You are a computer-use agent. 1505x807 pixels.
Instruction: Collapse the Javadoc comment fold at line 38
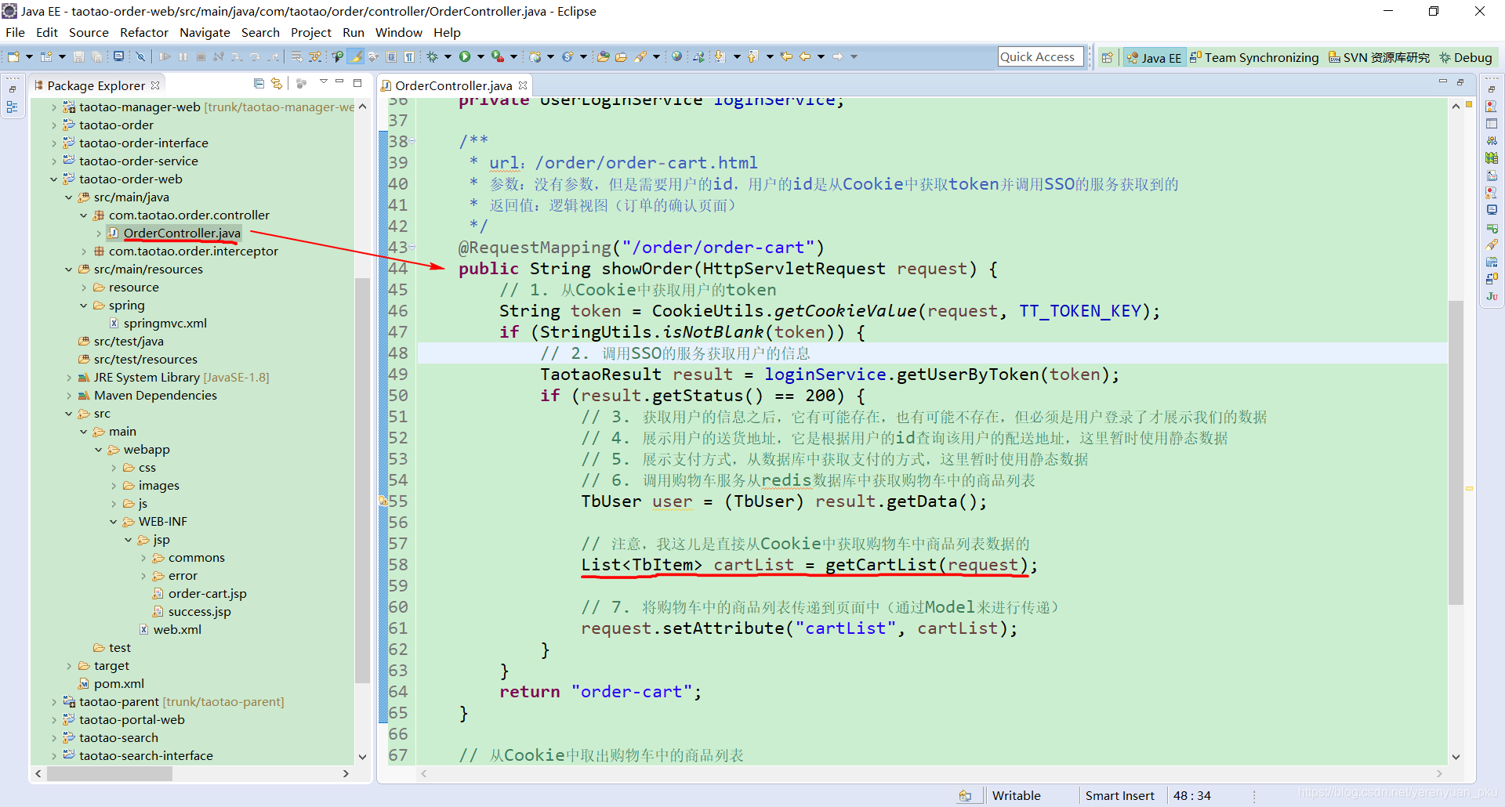[x=412, y=142]
